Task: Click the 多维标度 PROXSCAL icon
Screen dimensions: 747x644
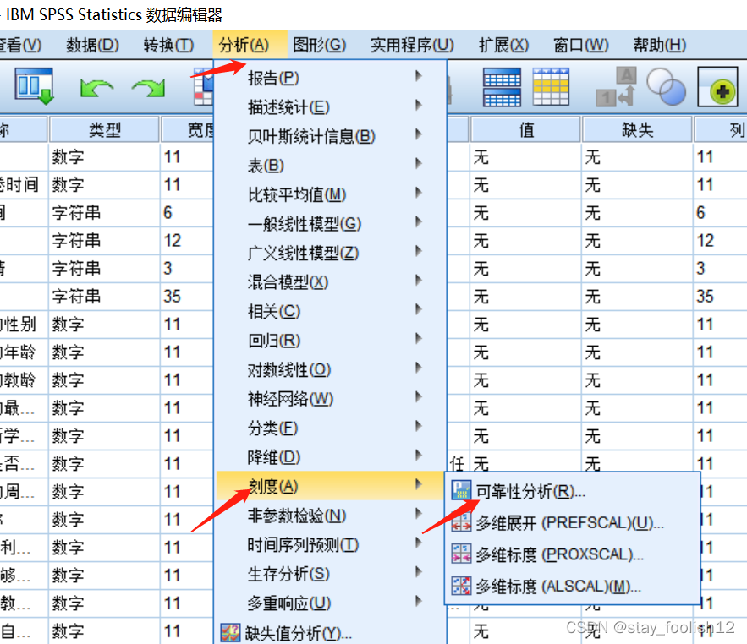Action: coord(461,554)
